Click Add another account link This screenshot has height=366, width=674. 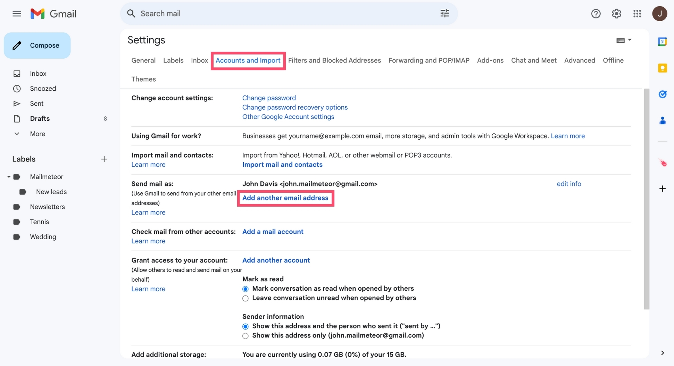(276, 260)
